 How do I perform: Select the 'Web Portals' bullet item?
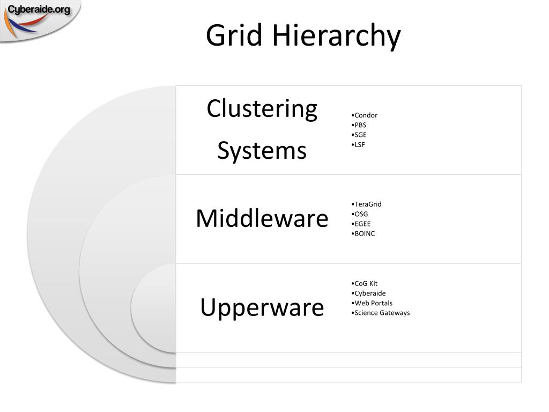372,303
